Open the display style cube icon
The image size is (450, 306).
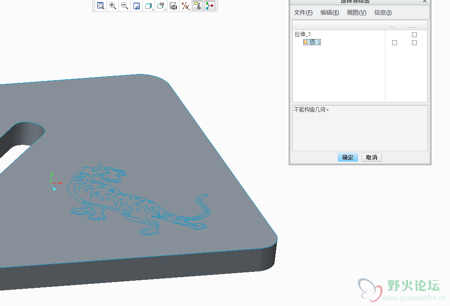click(x=149, y=6)
